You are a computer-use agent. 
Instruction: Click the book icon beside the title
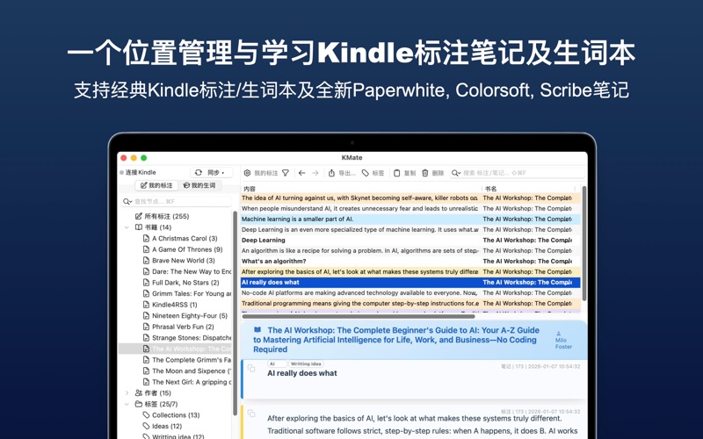(257, 330)
